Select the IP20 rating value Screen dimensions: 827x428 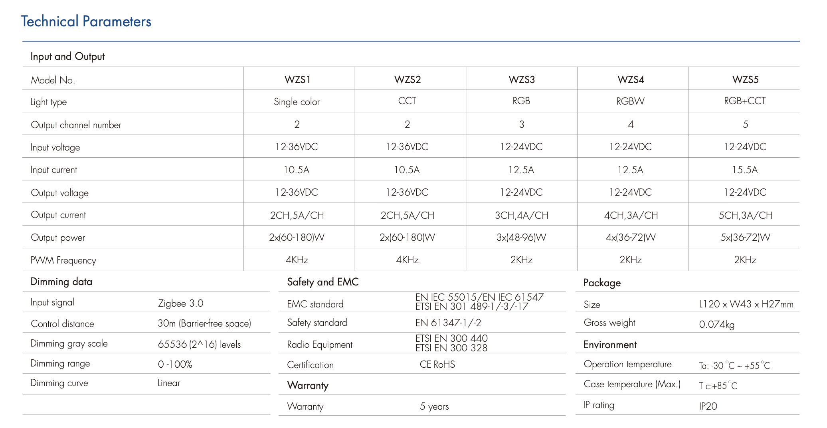708,406
